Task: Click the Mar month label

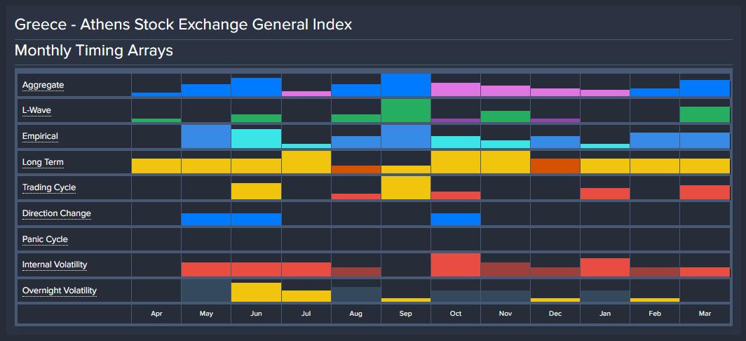Action: tap(705, 314)
